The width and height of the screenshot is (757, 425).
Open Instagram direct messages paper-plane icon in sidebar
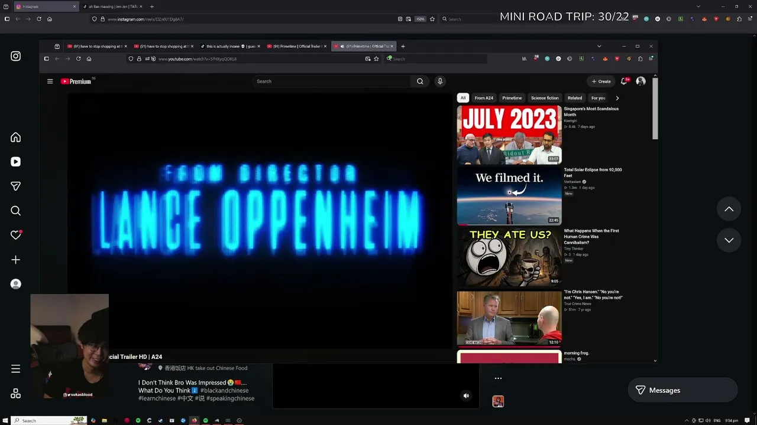tap(16, 186)
